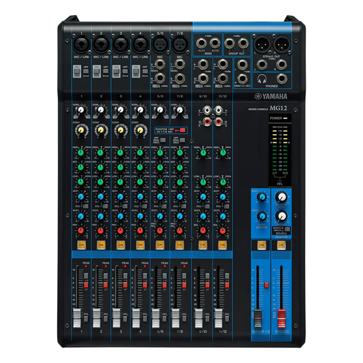
Task: Click the Yamaha logo on the mixer
Action: (270, 96)
